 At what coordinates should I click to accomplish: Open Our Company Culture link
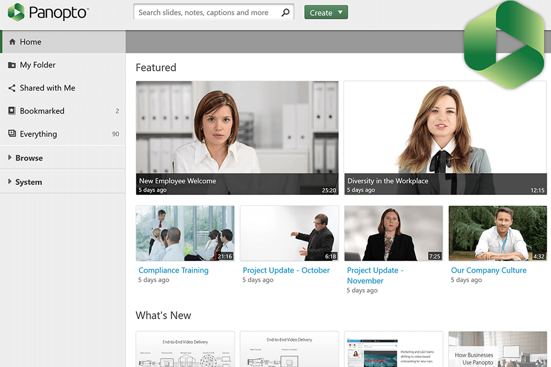pos(489,270)
